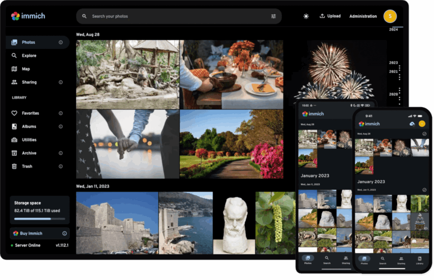
Task: Click the storage space usage bar
Action: coord(39,218)
